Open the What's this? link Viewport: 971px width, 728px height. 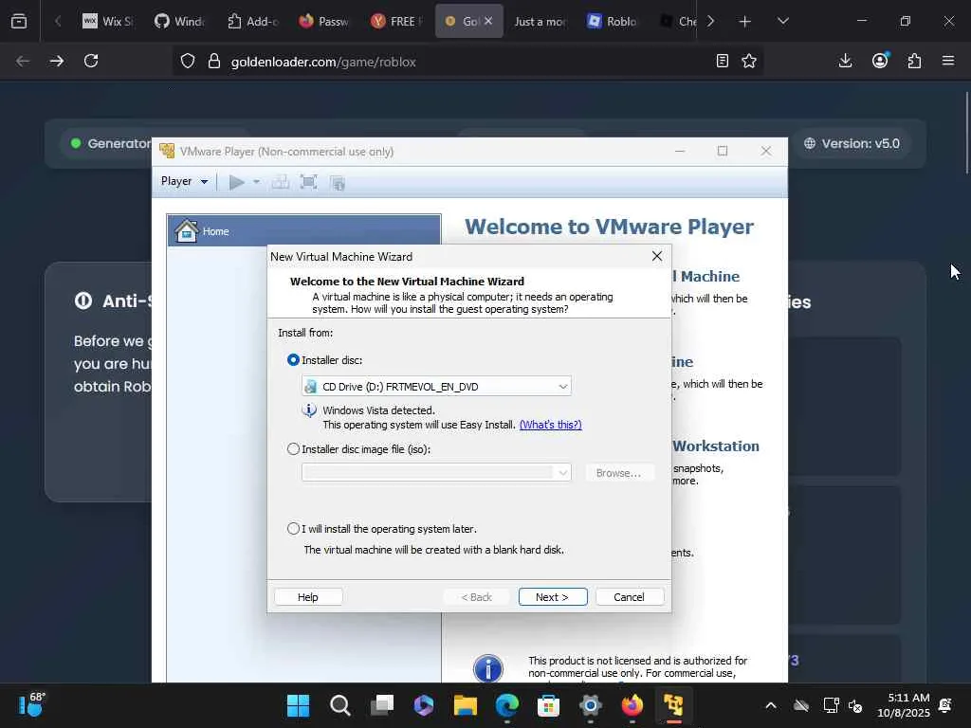point(551,425)
